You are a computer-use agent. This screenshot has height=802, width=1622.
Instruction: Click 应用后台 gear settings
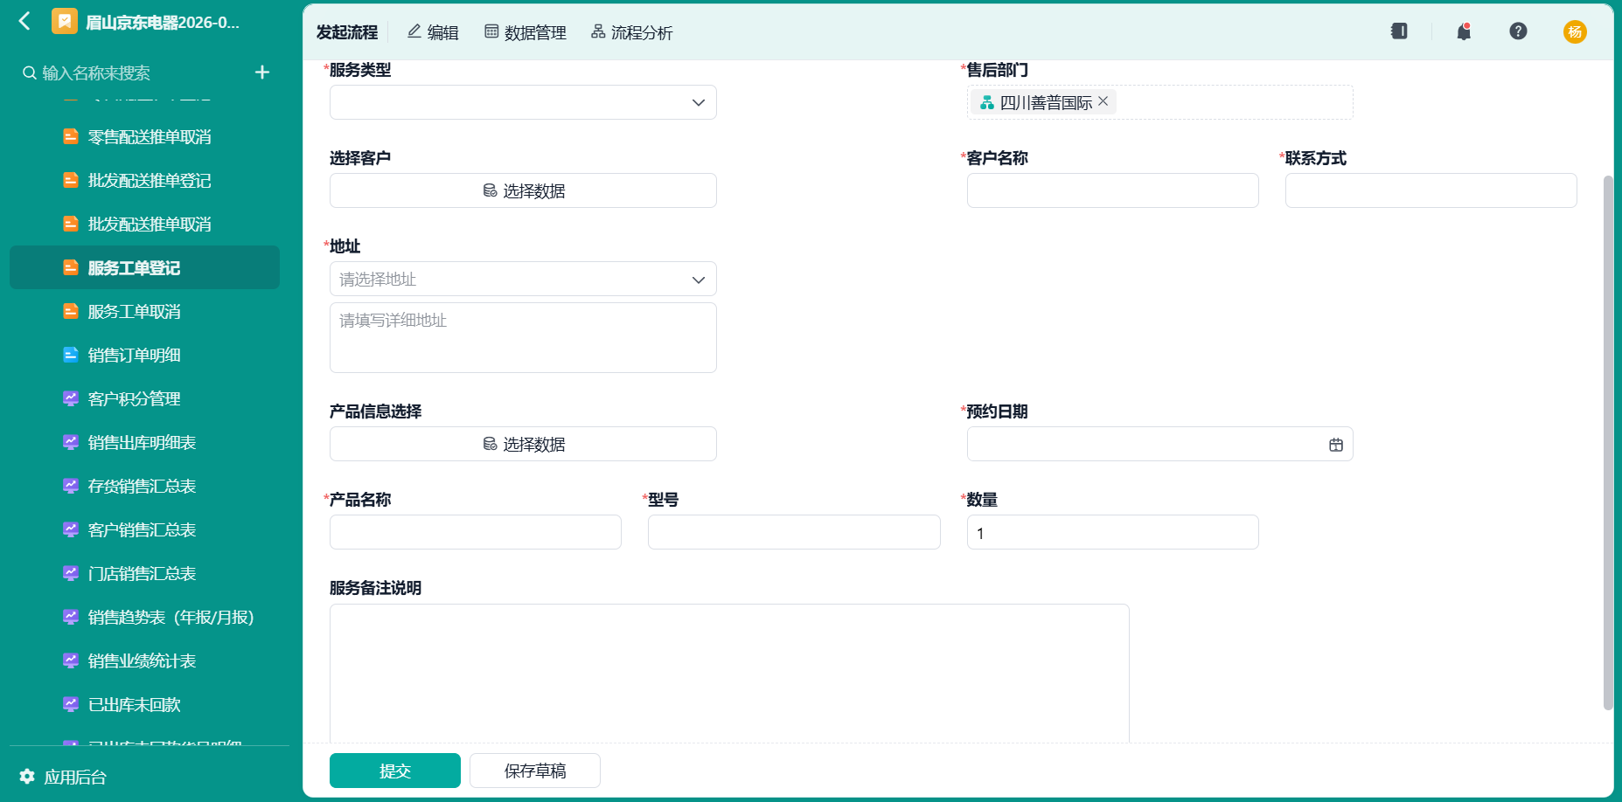coord(63,777)
